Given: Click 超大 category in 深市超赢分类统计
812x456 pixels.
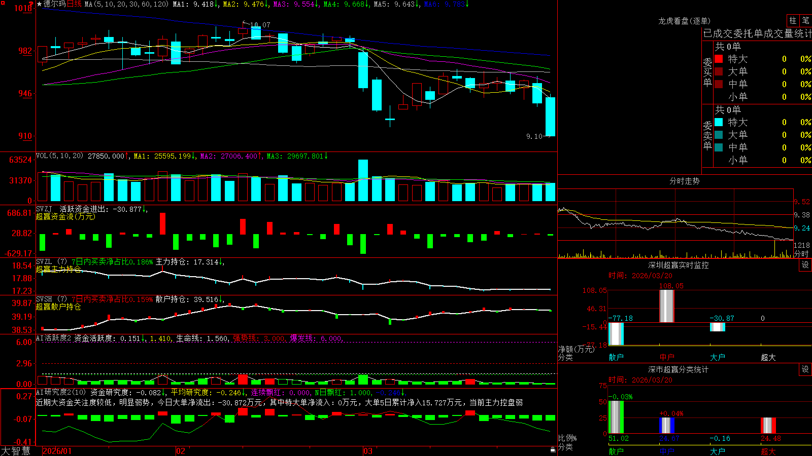Looking at the screenshot, I should [x=768, y=451].
